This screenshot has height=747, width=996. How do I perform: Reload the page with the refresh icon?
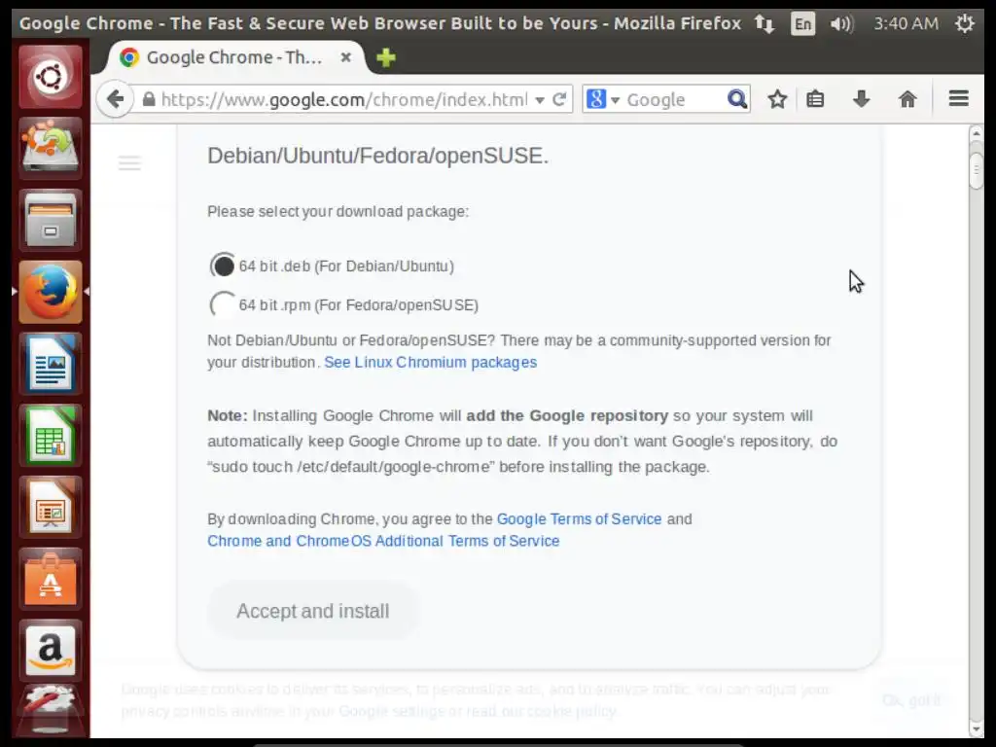click(x=559, y=100)
